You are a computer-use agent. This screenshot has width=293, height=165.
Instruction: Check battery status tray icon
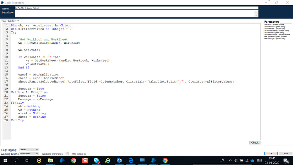point(241,160)
